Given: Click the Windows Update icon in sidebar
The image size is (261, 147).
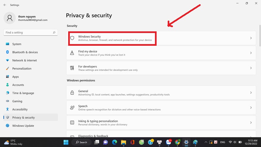Looking at the screenshot, I should click(x=8, y=126).
